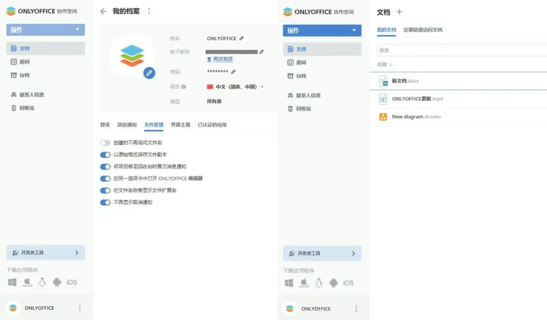547x320 pixels.
Task: Edit the email address with pencil icon
Action: pyautogui.click(x=262, y=52)
